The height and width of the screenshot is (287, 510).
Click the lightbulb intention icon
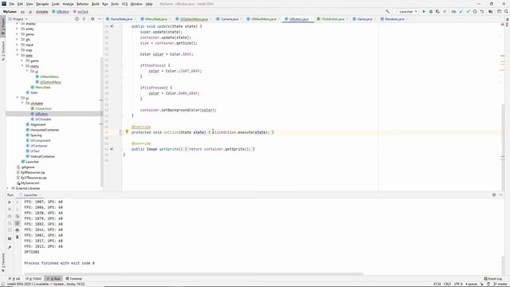[x=127, y=132]
